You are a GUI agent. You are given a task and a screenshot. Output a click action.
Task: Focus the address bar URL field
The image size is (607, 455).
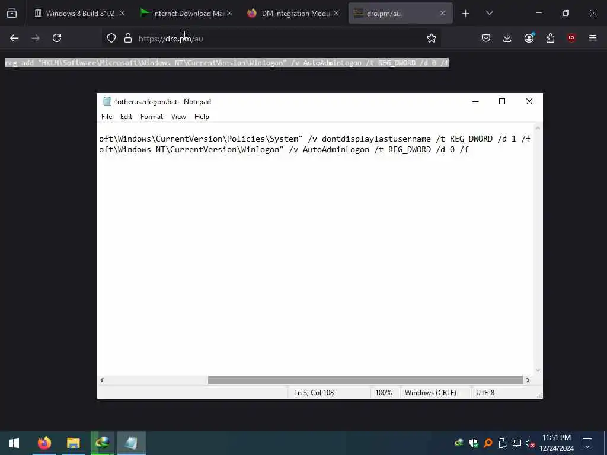click(271, 39)
